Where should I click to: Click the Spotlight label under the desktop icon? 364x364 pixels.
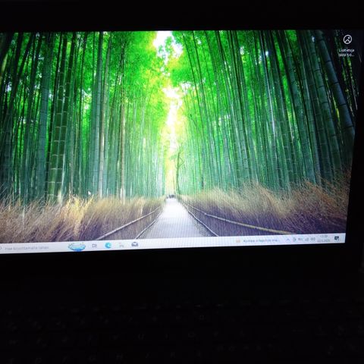(347, 52)
